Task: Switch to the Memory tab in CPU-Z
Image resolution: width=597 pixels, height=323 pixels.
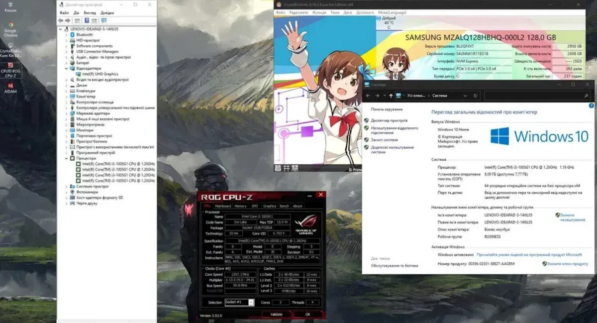Action: click(240, 206)
